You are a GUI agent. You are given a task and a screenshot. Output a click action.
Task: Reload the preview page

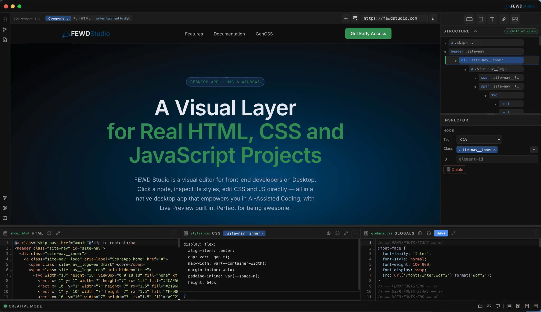click(x=433, y=19)
